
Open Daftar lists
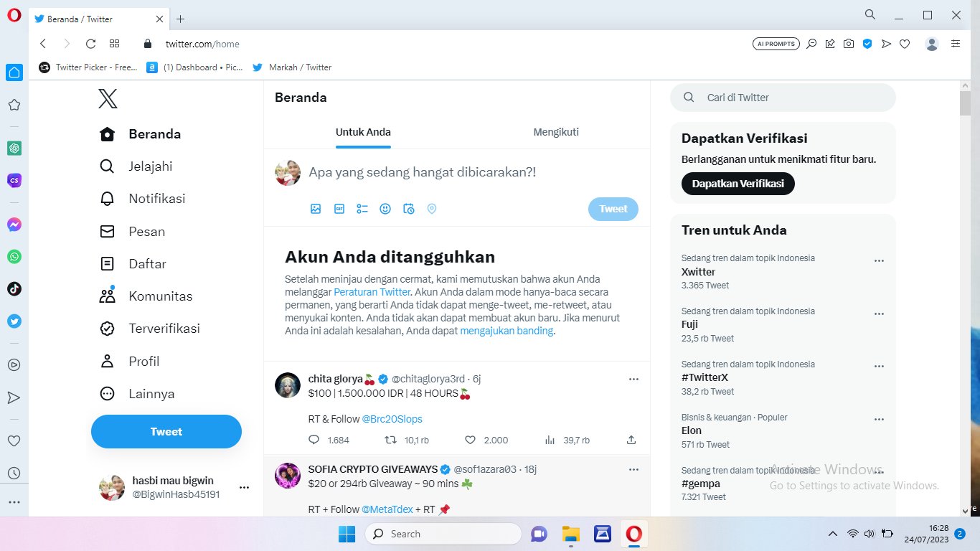pos(133,264)
